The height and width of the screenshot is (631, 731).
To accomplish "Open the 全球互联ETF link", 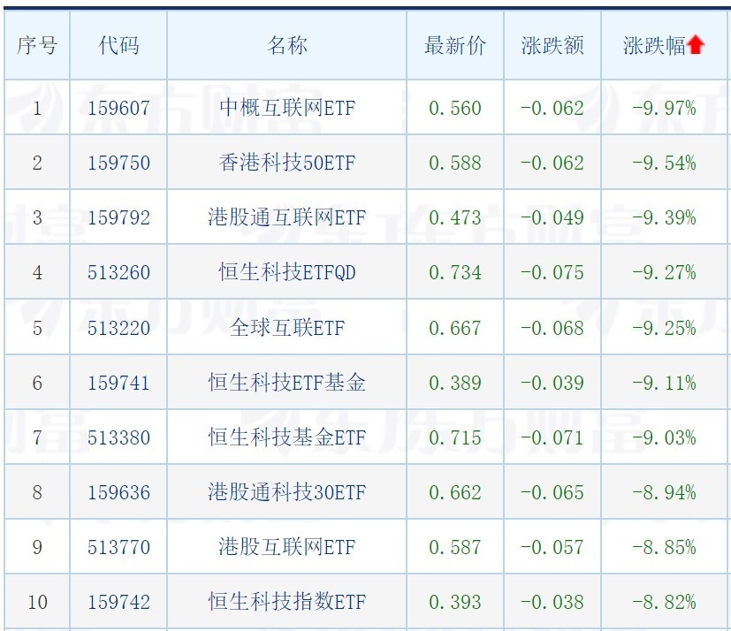I will pyautogui.click(x=287, y=328).
